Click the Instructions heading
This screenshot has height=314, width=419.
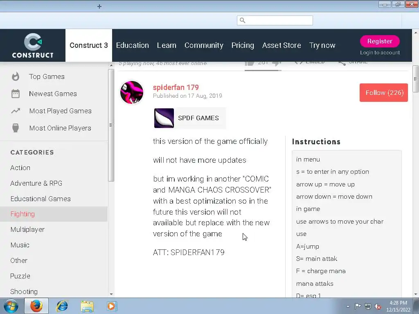coord(316,141)
